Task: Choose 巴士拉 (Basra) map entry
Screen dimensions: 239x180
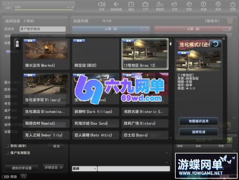Action: point(145,135)
